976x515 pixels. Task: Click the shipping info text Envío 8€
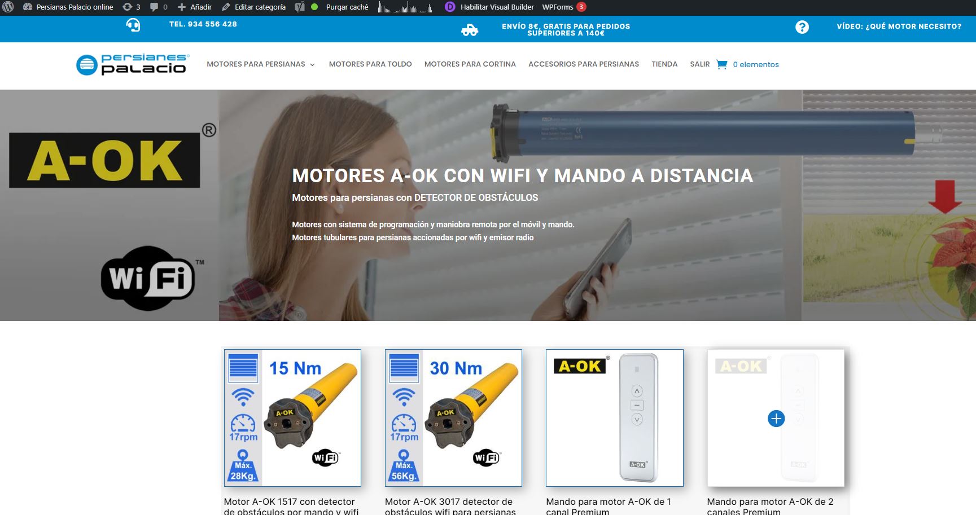tap(566, 30)
